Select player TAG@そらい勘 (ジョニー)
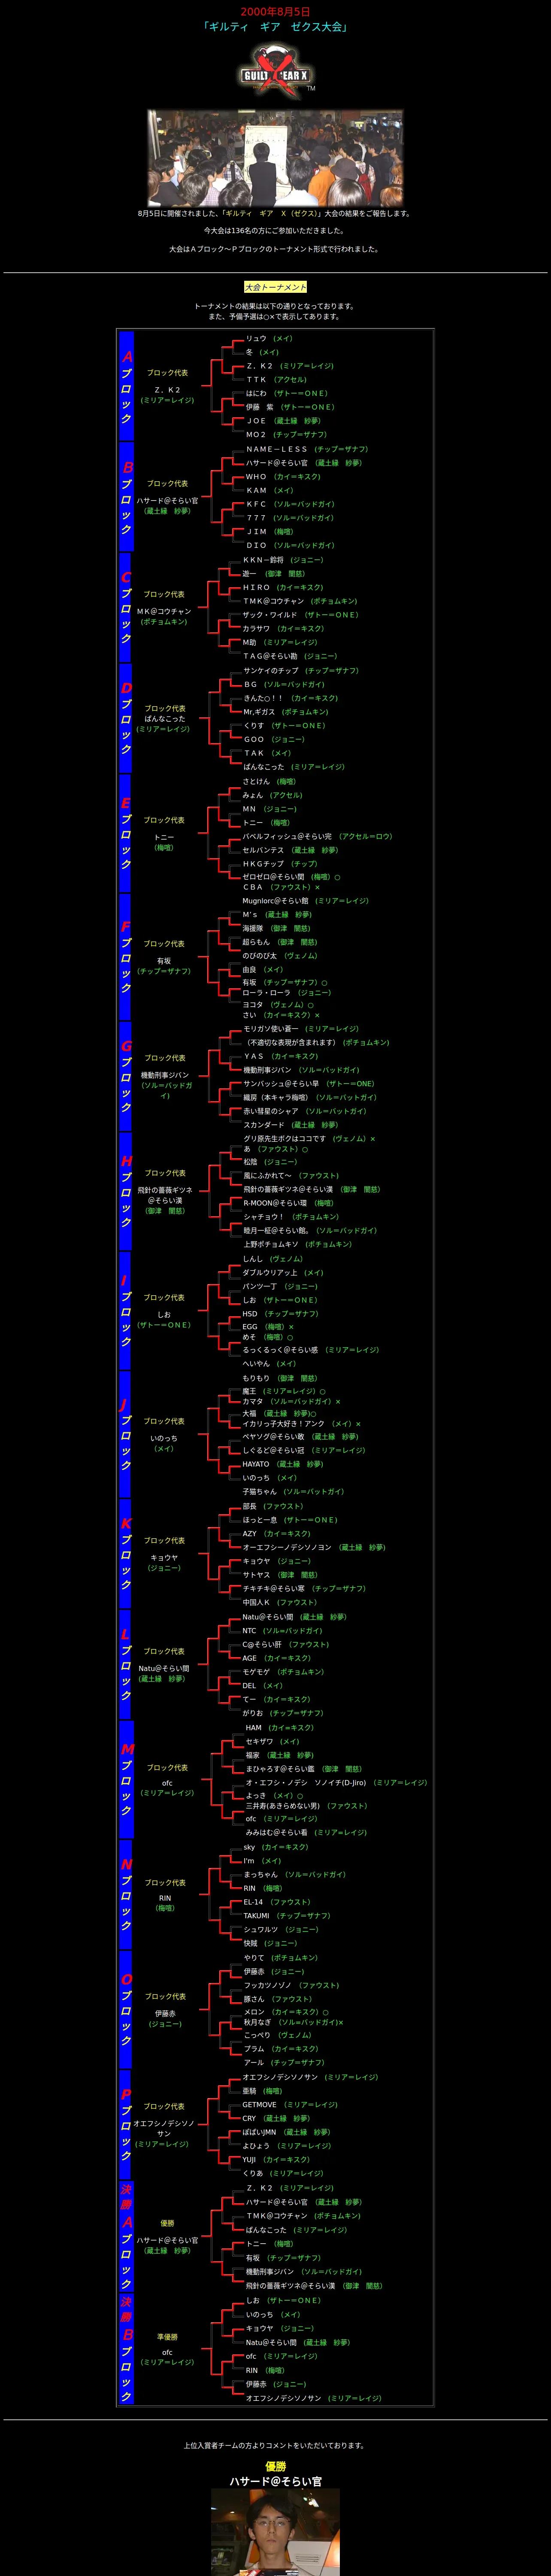 290,657
